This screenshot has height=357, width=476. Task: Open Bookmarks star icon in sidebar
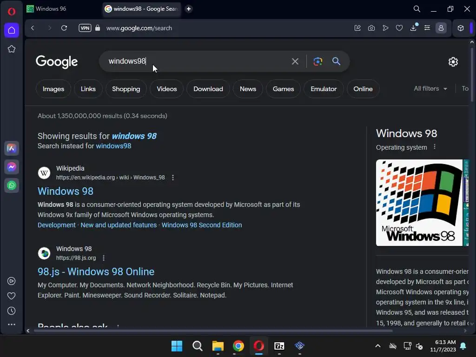click(x=12, y=49)
